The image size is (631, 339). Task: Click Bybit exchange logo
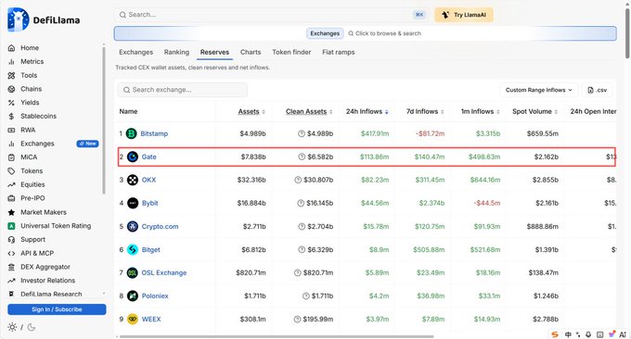coord(133,203)
